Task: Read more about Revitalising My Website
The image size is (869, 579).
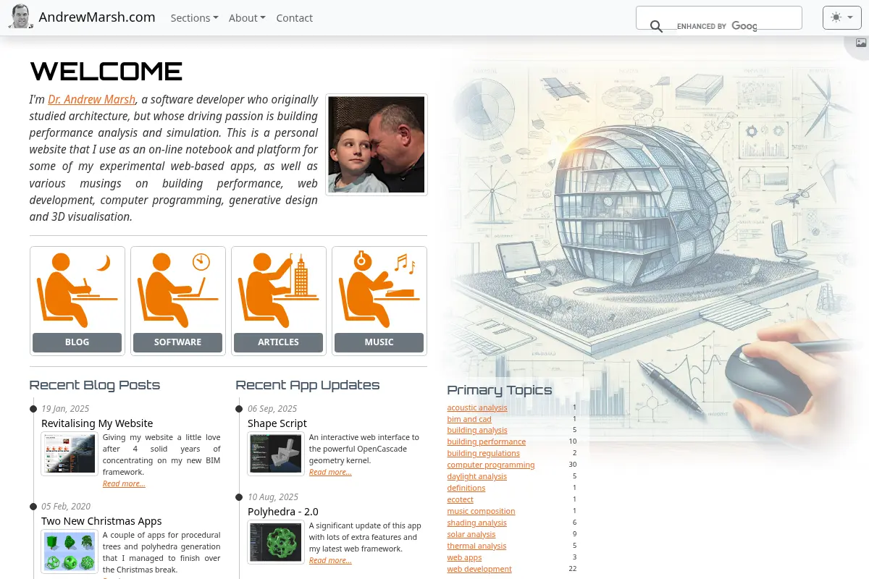Action: (x=124, y=483)
